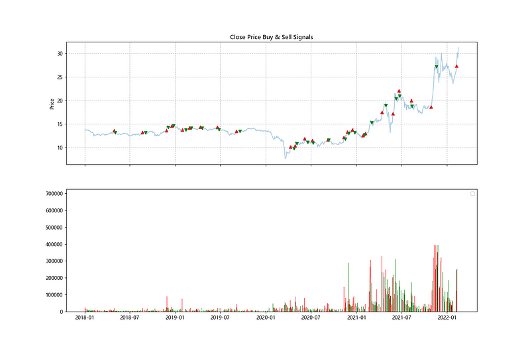Click the first red triangle marker in 2018
The height and width of the screenshot is (350, 530).
[x=114, y=131]
